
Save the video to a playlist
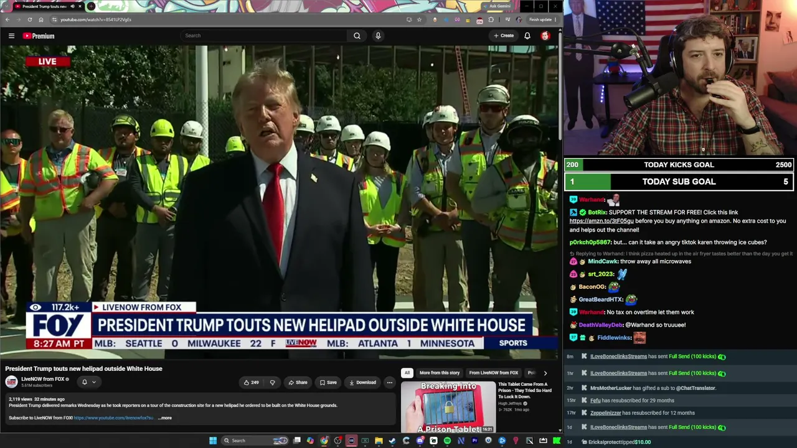point(328,382)
